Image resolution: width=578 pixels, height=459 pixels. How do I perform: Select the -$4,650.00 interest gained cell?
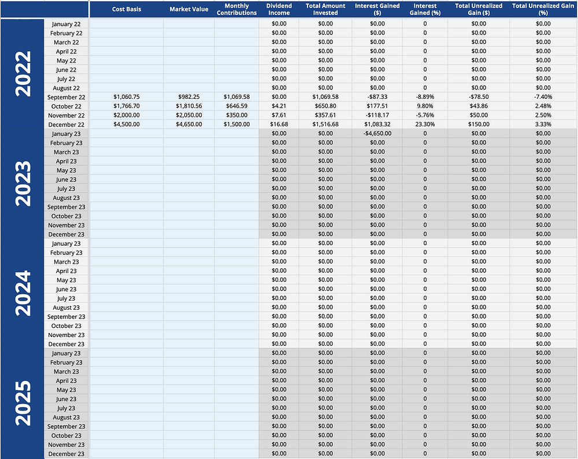pyautogui.click(x=377, y=134)
